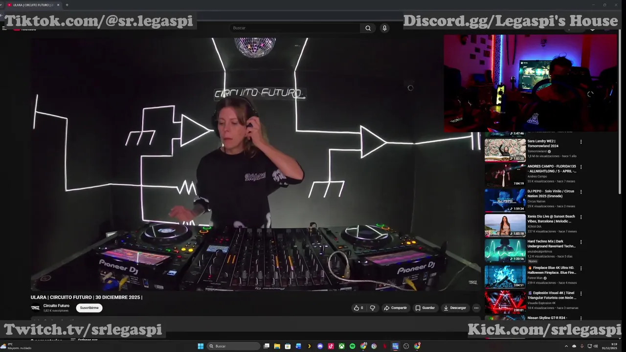Image resolution: width=626 pixels, height=352 pixels.
Task: Open Spotify from taskbar
Action: coord(353,346)
